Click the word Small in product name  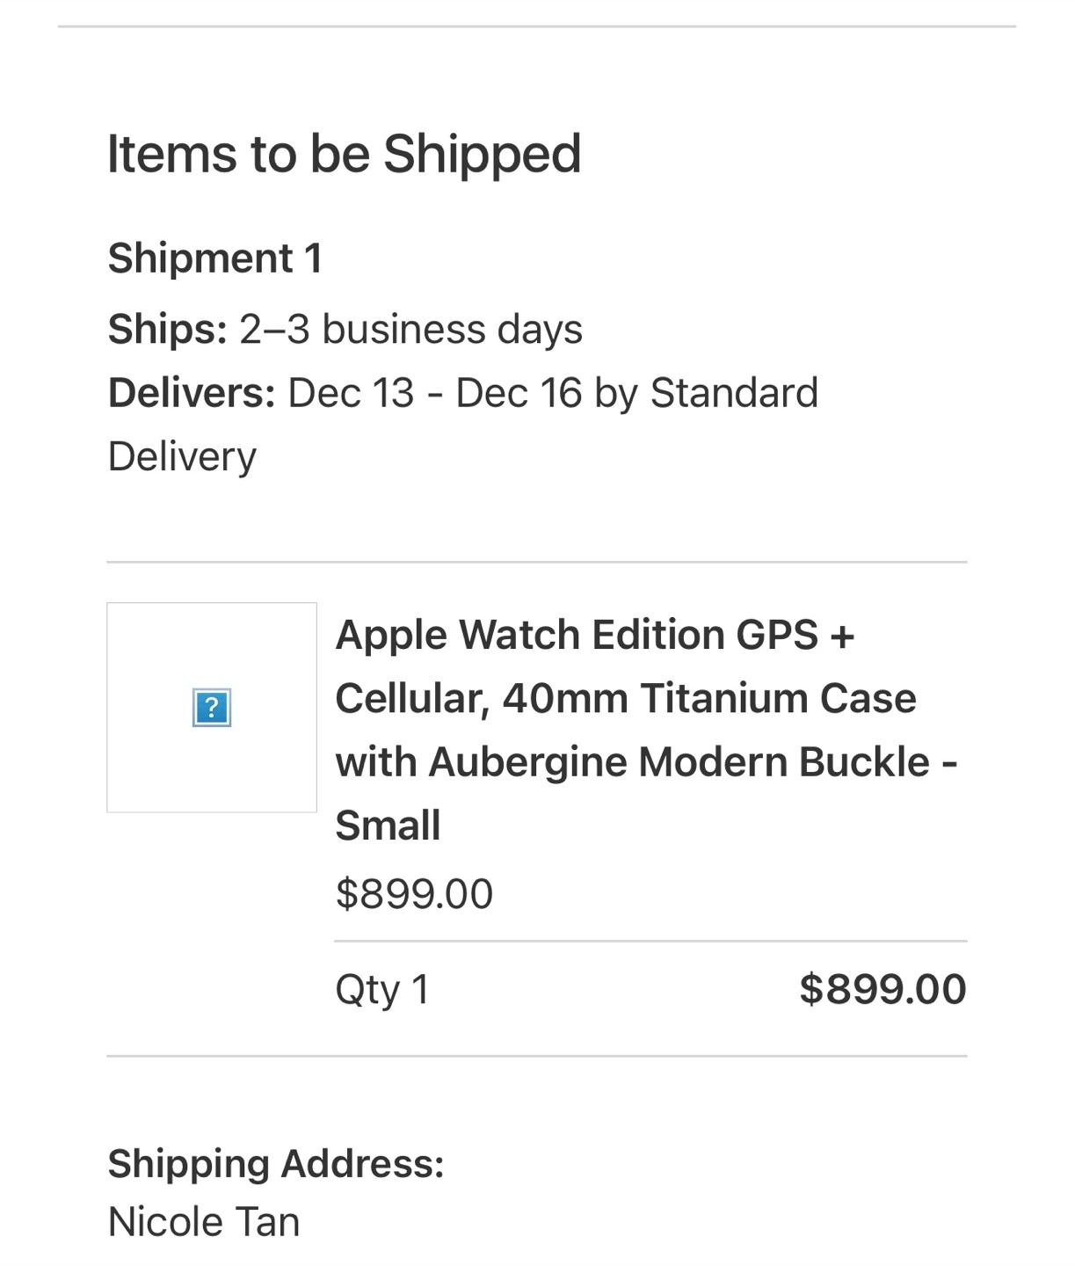pos(388,826)
